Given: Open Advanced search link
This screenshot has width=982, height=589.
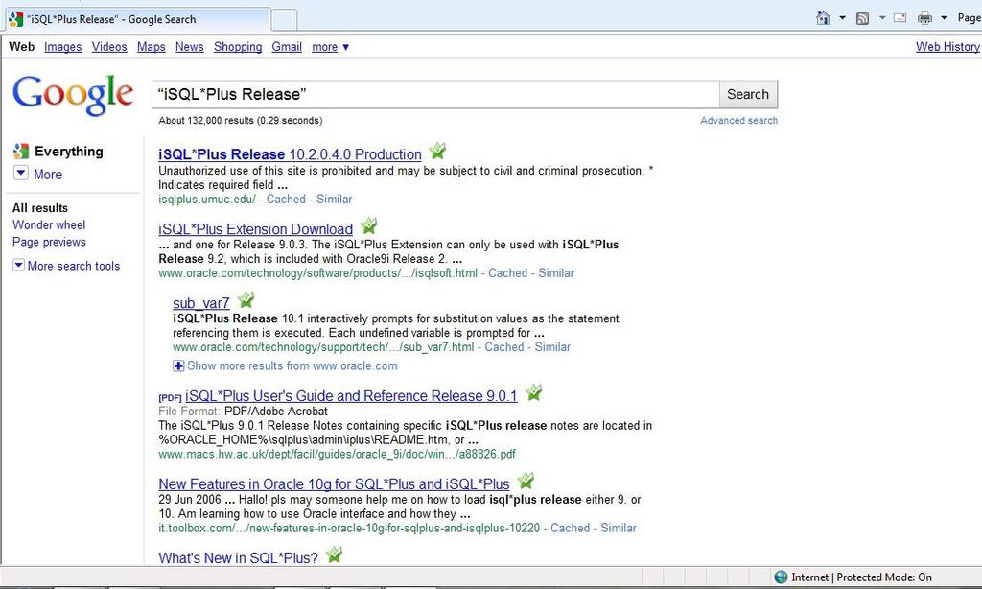Looking at the screenshot, I should [739, 120].
